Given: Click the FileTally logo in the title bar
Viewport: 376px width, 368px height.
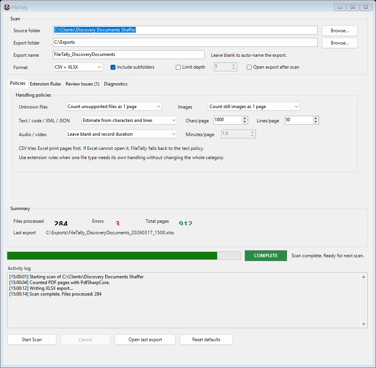Looking at the screenshot, I should 7,7.
